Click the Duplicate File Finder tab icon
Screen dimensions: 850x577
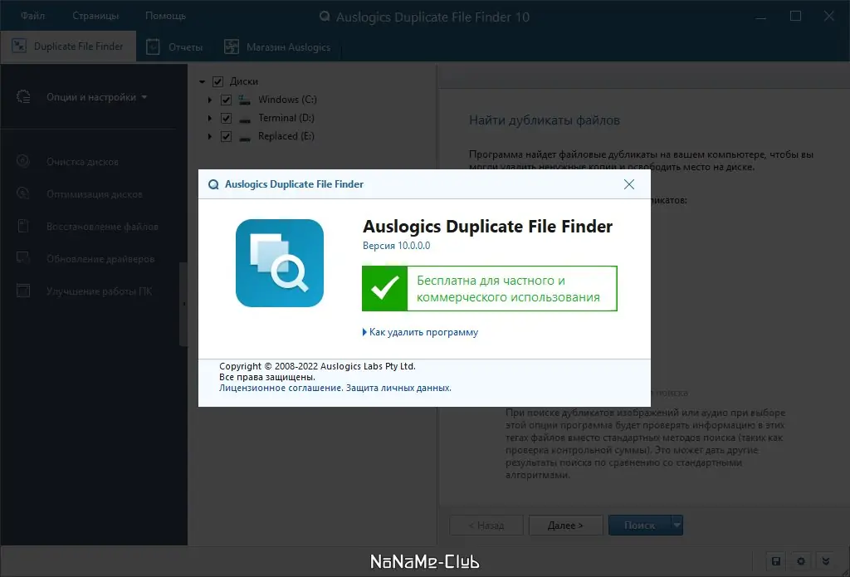[19, 46]
